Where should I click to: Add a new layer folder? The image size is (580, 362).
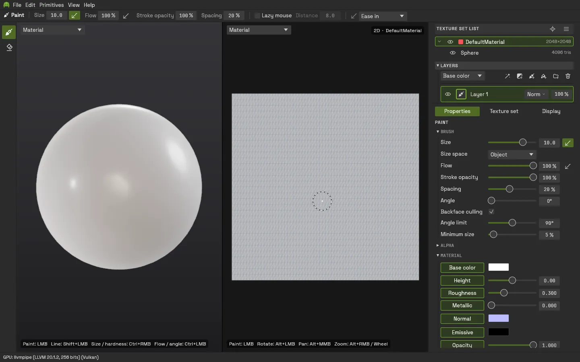556,76
